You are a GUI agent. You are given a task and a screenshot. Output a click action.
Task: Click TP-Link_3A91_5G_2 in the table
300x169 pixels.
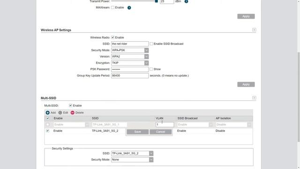pyautogui.click(x=105, y=131)
